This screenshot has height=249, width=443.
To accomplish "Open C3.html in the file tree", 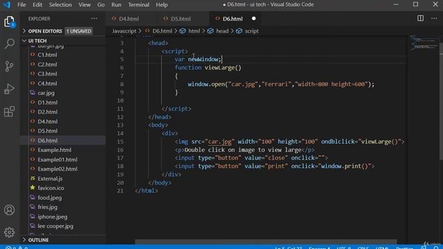I will coord(47,74).
